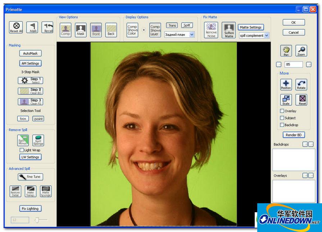322x232 pixels.
Task: Open LW Settings
Action: (x=30, y=157)
